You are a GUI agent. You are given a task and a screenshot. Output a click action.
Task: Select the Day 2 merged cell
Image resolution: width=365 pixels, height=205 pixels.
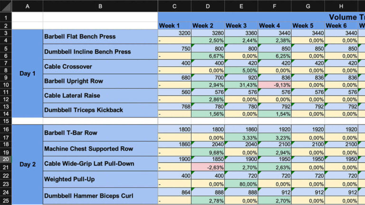click(x=27, y=165)
